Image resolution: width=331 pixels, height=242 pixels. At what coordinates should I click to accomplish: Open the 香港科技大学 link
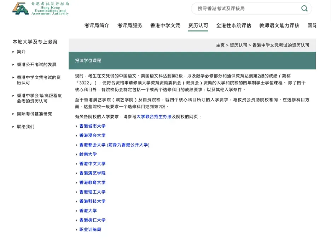92,201
